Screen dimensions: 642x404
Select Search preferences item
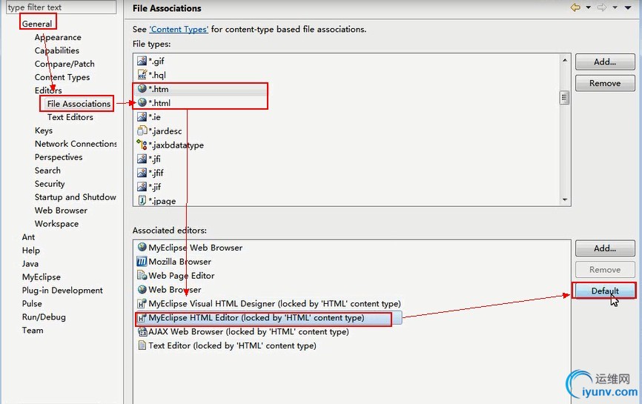(x=47, y=170)
